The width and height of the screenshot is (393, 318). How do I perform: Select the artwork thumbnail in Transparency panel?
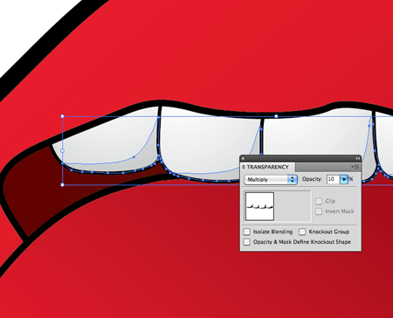[260, 206]
